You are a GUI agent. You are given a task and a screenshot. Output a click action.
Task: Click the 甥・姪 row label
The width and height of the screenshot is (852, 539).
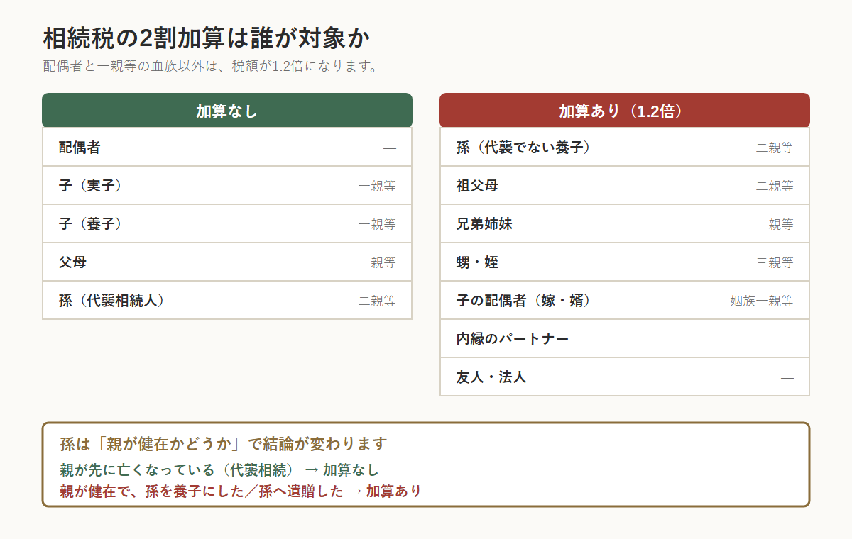point(477,262)
